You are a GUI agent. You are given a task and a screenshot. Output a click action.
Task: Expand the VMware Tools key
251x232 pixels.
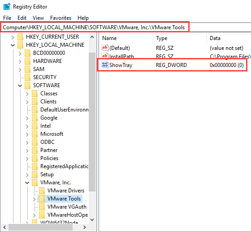(34, 199)
